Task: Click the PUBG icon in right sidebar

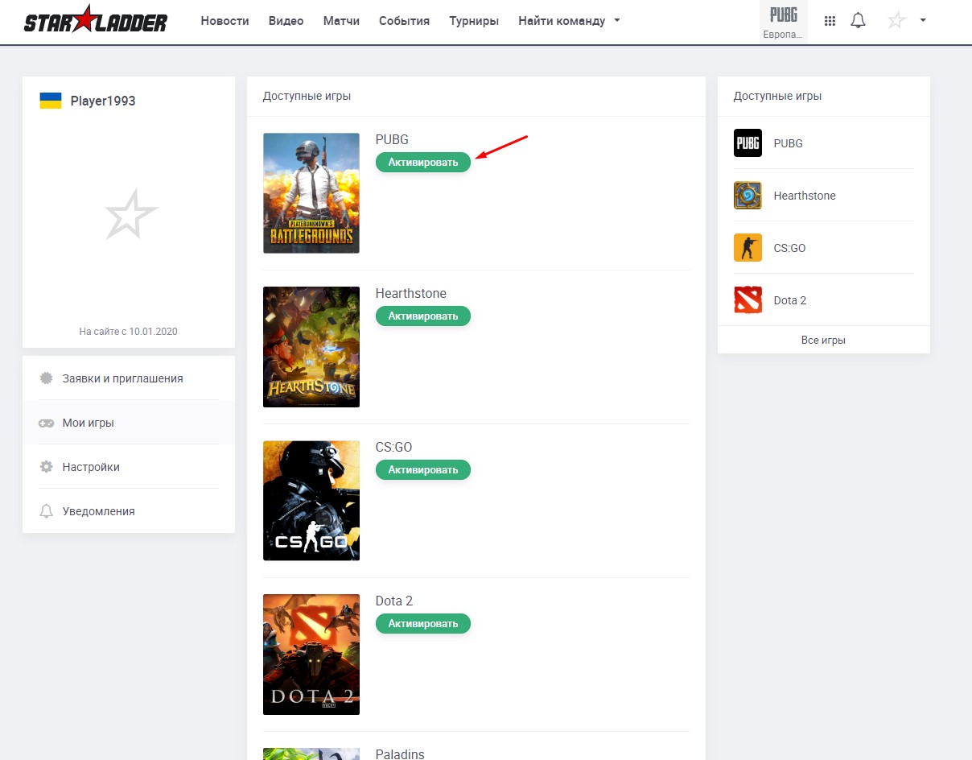Action: pyautogui.click(x=748, y=143)
